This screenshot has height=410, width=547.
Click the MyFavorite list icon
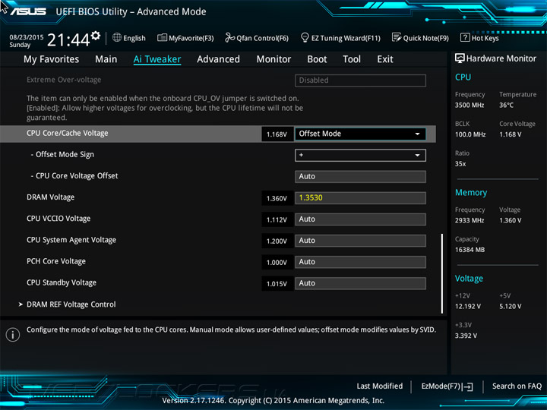tap(162, 37)
